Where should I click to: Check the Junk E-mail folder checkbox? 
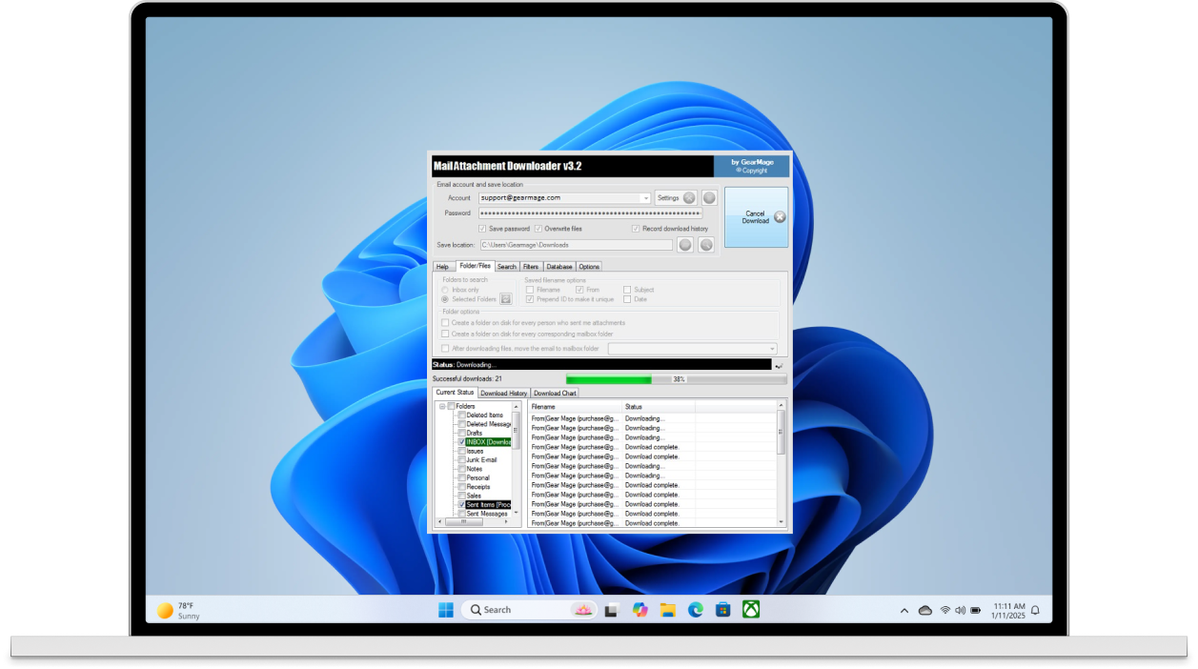pos(462,460)
